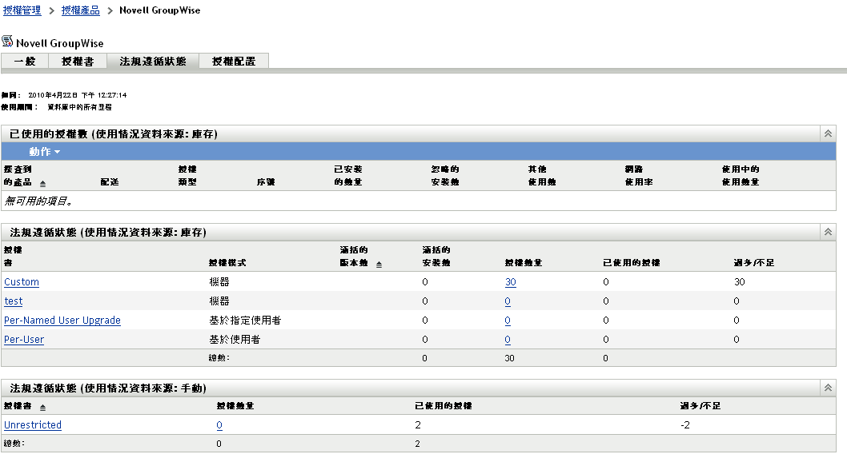Screen dimensions: 847x462
Task: Open the Custom entitlement link
Action: [22, 282]
